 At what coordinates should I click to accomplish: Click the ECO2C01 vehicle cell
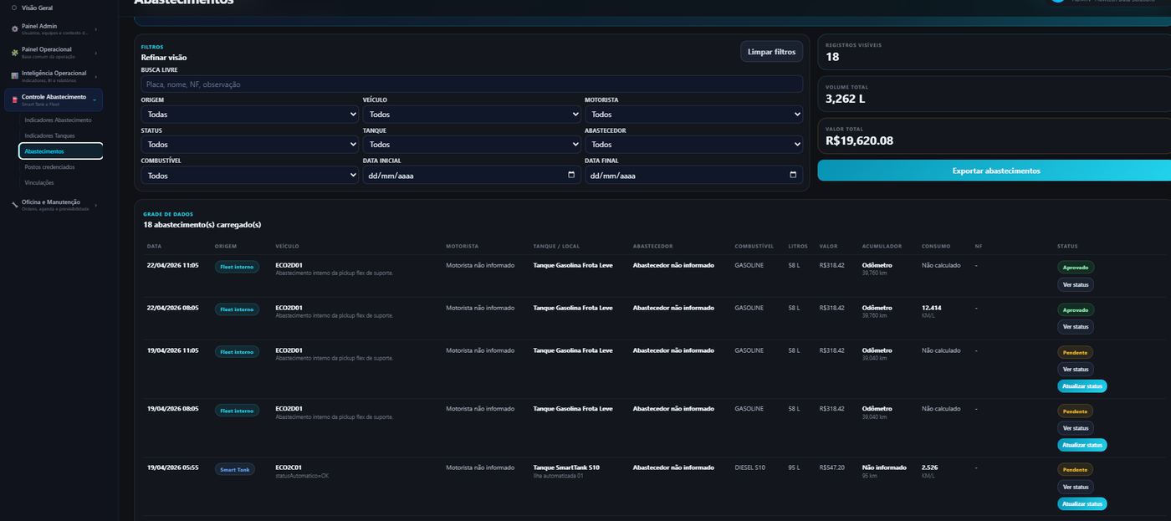click(289, 467)
